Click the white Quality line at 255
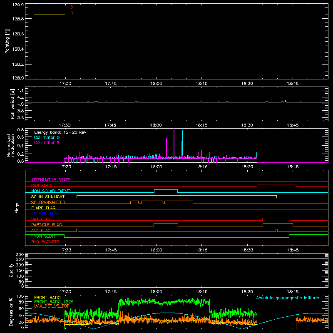 tap(176, 258)
